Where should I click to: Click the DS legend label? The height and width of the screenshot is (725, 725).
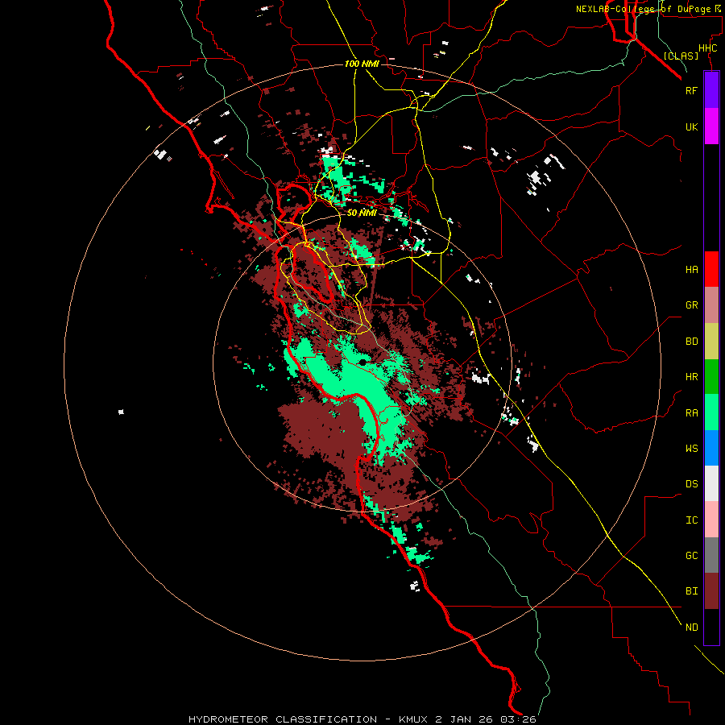691,484
